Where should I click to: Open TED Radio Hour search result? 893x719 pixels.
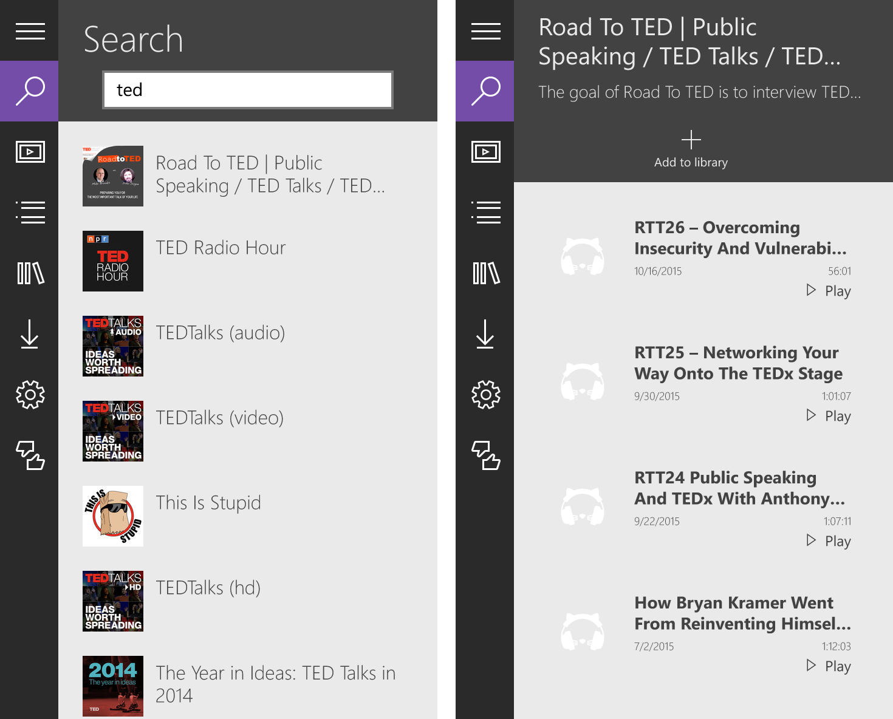(221, 248)
